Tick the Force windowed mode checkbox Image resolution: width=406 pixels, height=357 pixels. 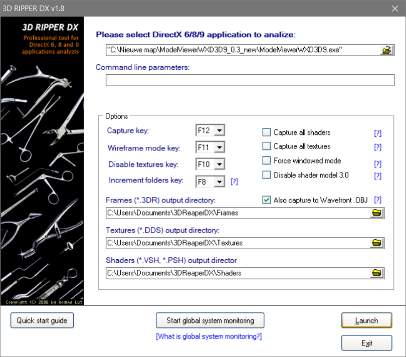click(x=267, y=160)
